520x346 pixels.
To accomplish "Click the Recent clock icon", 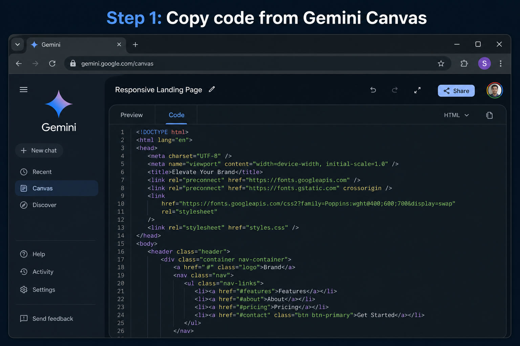I will 24,172.
